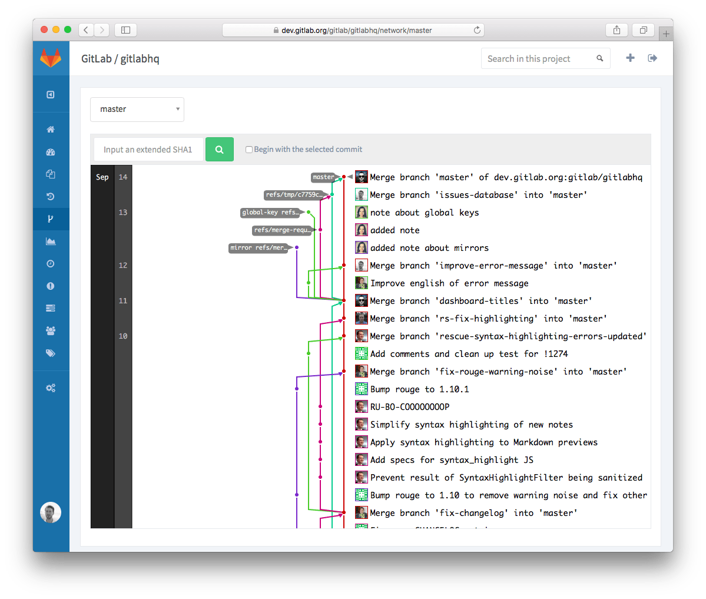Select 'Simplify syntax highlighting of new notes'

click(x=472, y=425)
